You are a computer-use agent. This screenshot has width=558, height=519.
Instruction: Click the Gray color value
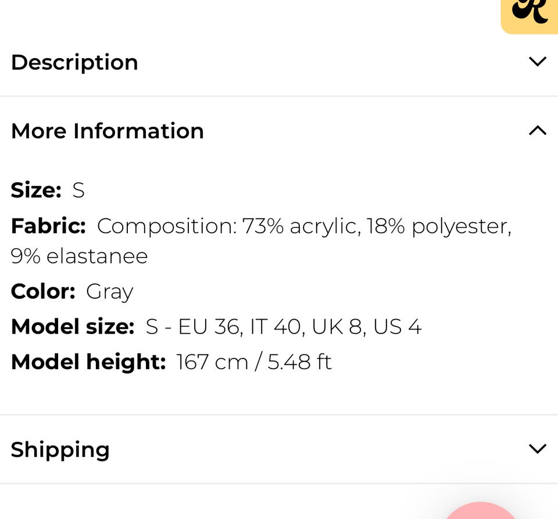pos(110,291)
